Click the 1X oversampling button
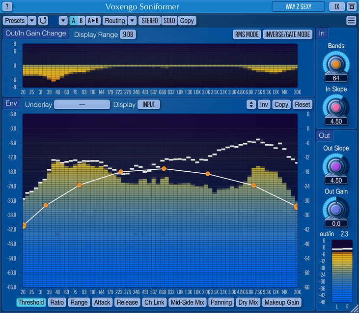Viewport: 359px width, 313px height. pos(337,6)
